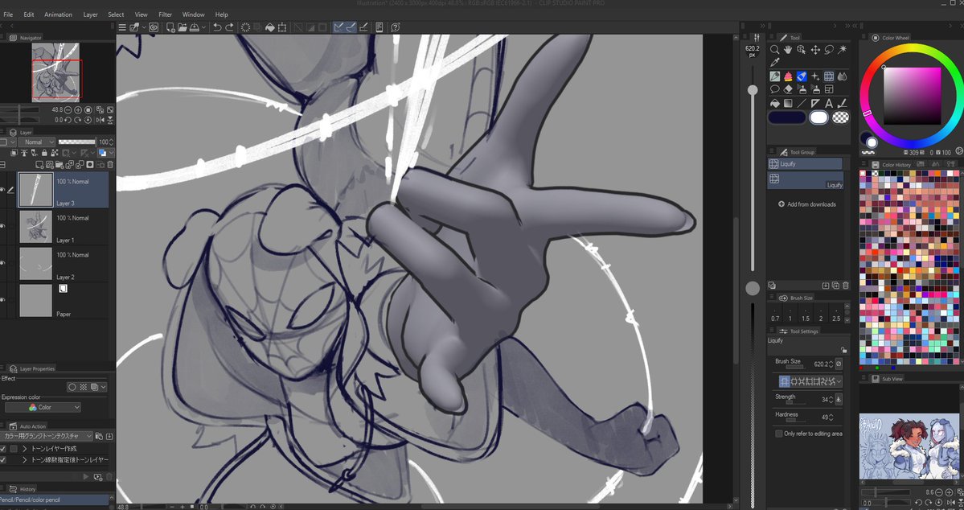Click the Help question icon in command bar
The height and width of the screenshot is (510, 964).
[396, 27]
